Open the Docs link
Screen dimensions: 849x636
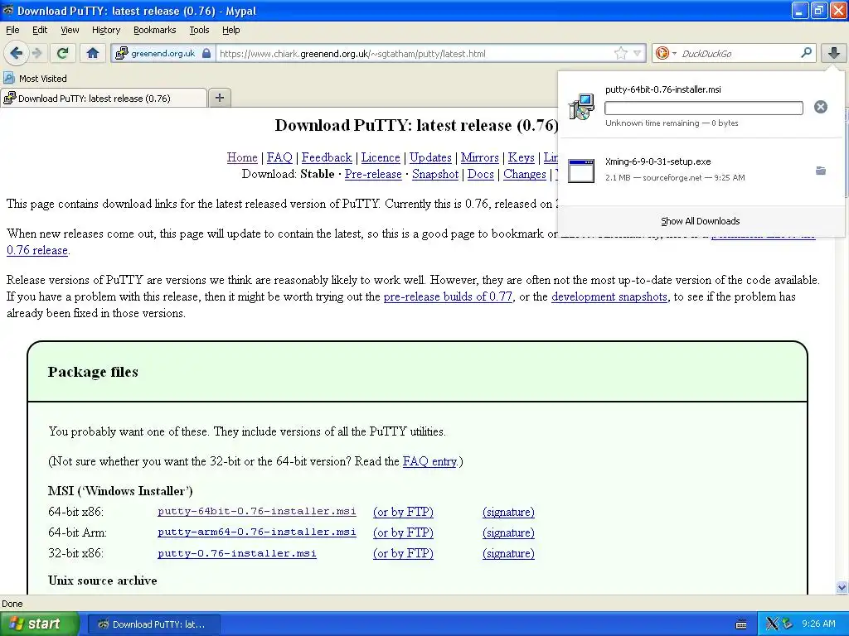tap(481, 174)
